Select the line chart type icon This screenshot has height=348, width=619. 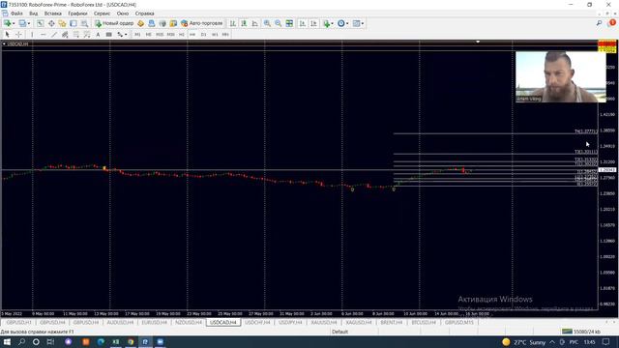tap(255, 23)
